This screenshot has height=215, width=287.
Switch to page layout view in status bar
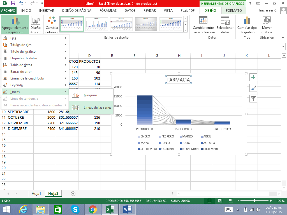tap(220, 201)
